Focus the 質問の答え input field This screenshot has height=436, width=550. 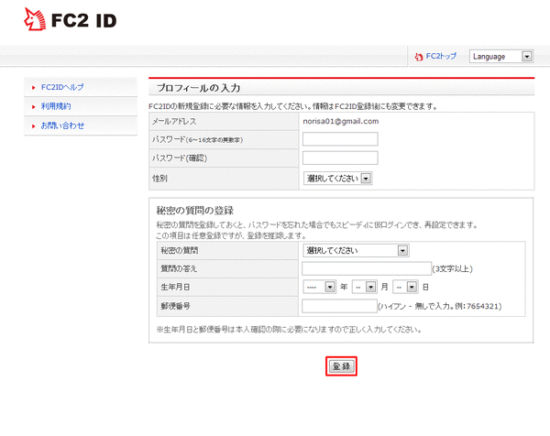pos(367,268)
